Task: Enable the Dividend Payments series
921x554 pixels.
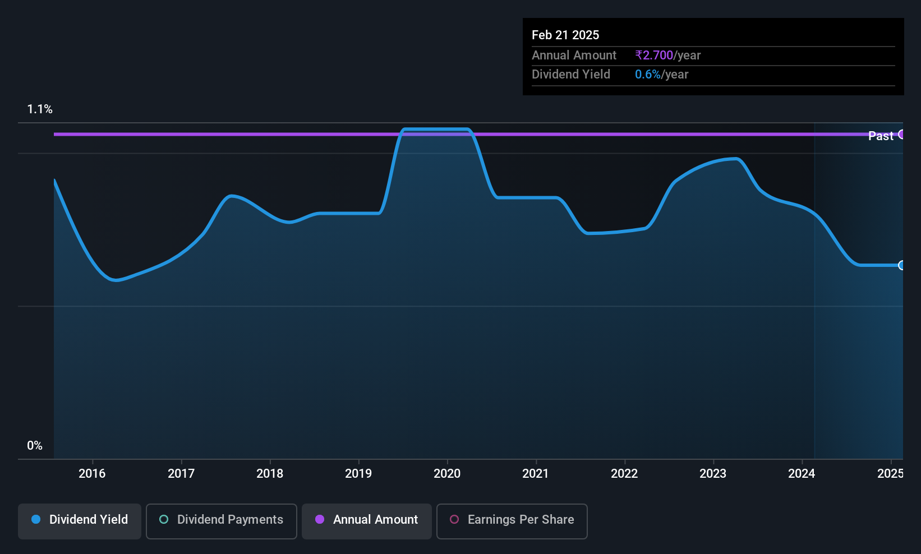Action: click(x=222, y=521)
